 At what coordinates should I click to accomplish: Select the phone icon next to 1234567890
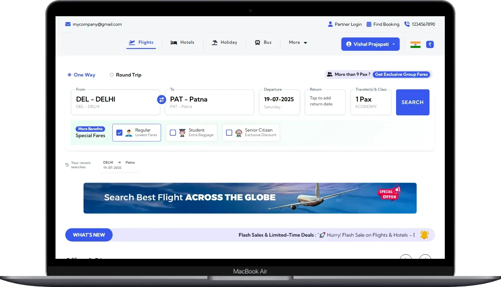point(407,24)
